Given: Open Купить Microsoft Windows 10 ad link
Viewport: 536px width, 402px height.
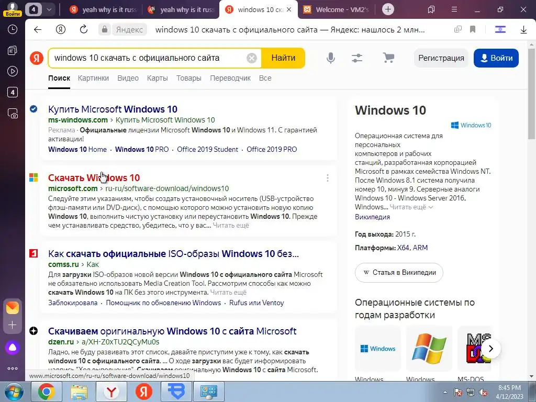Looking at the screenshot, I should click(x=113, y=109).
